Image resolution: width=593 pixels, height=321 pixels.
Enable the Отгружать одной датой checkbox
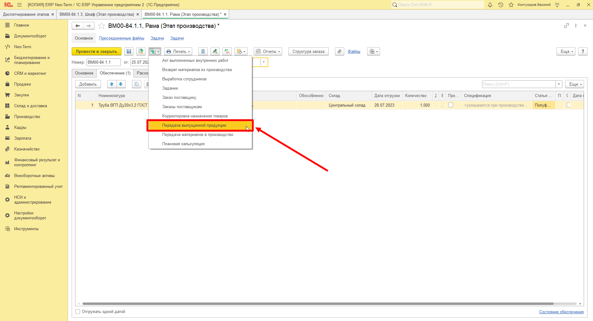click(78, 312)
